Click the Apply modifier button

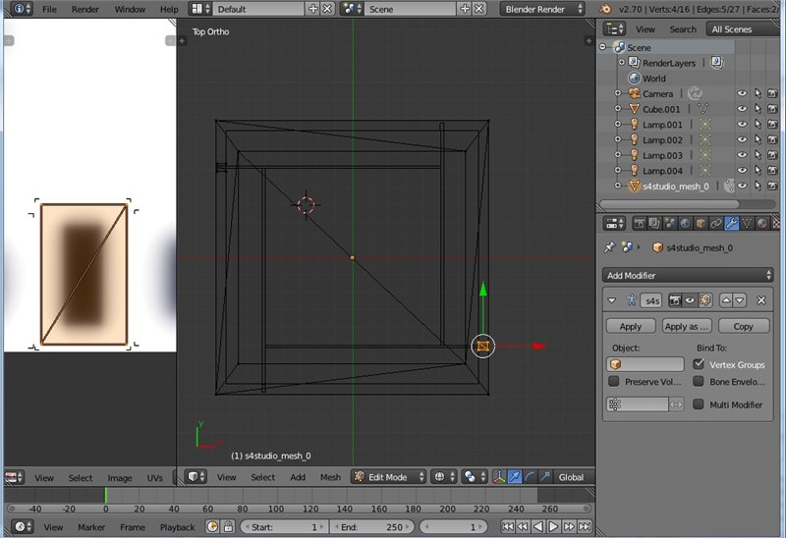click(x=631, y=326)
